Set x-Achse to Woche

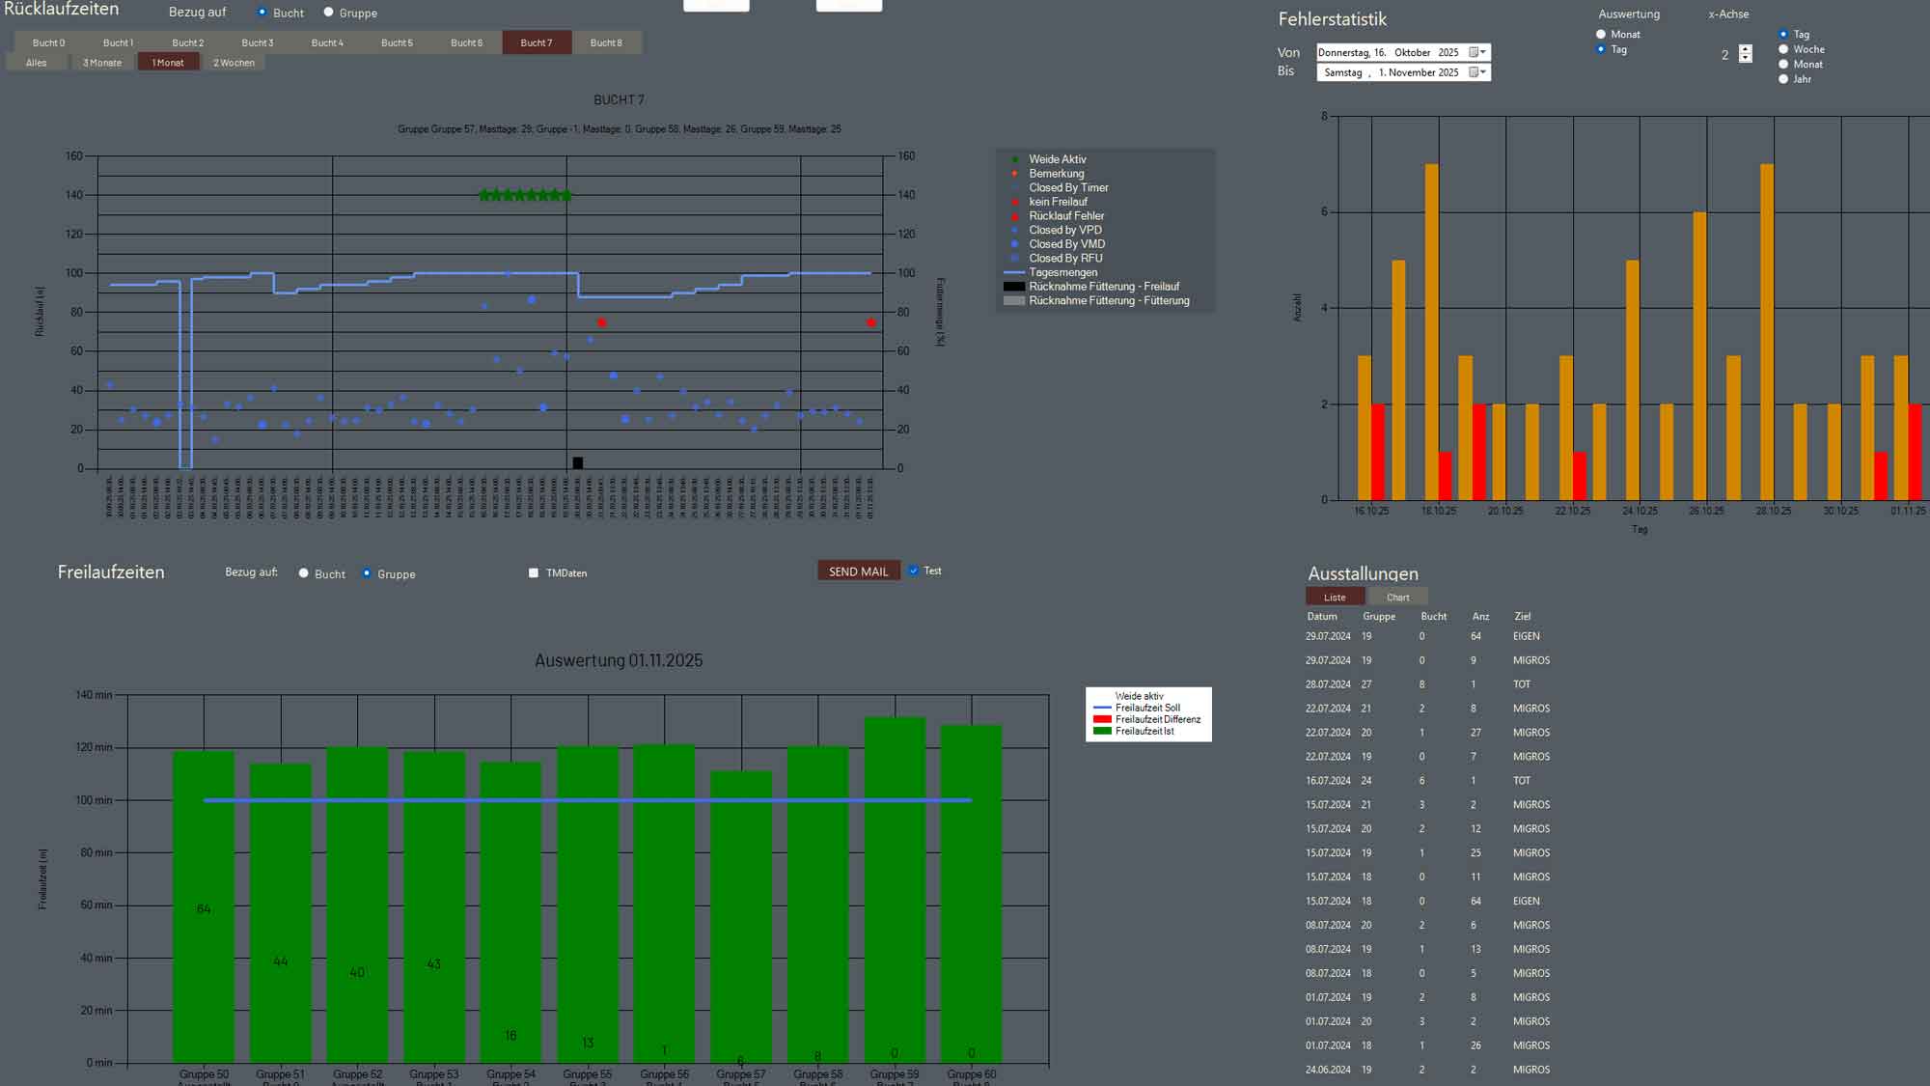1783,49
